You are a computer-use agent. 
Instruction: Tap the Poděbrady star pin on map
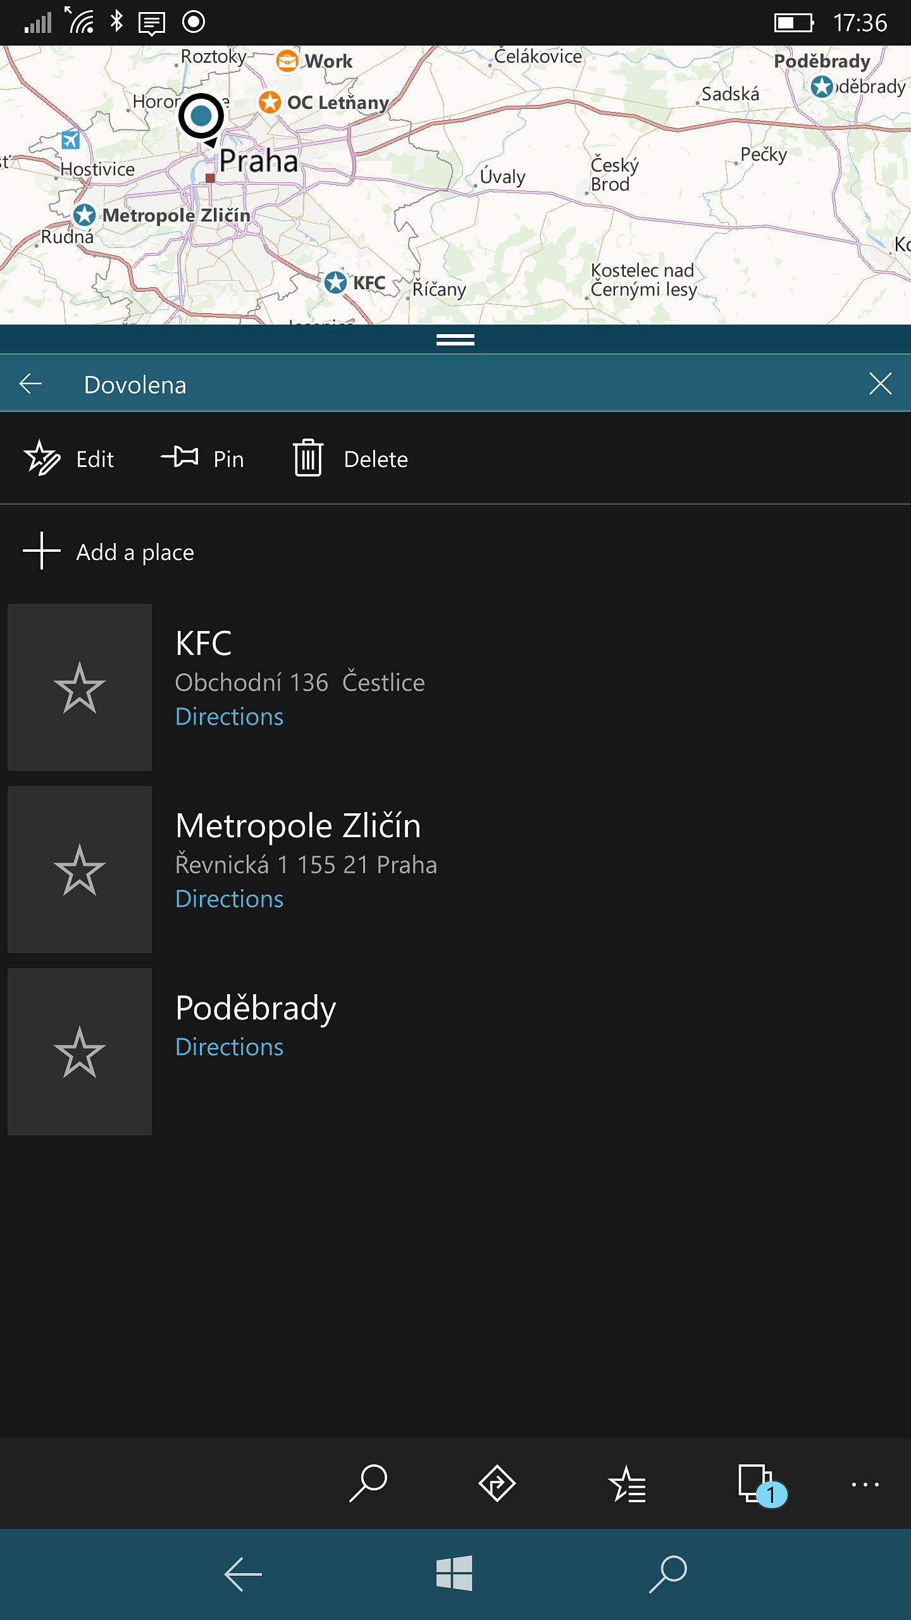pos(822,86)
